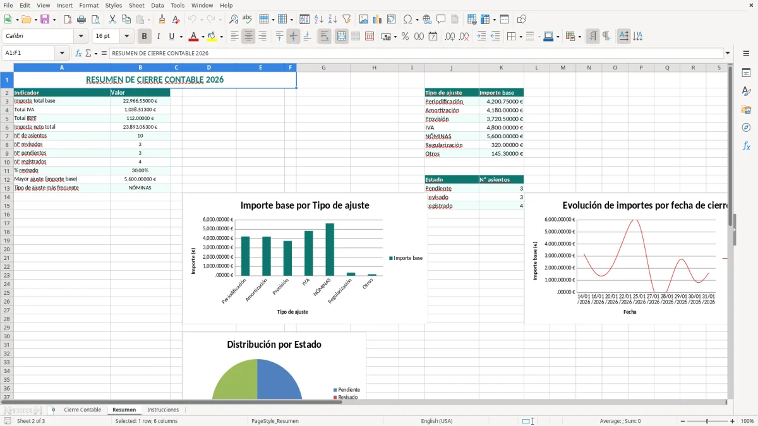The width and height of the screenshot is (758, 426).
Task: Toggle Print Preview
Action: pyautogui.click(x=95, y=20)
